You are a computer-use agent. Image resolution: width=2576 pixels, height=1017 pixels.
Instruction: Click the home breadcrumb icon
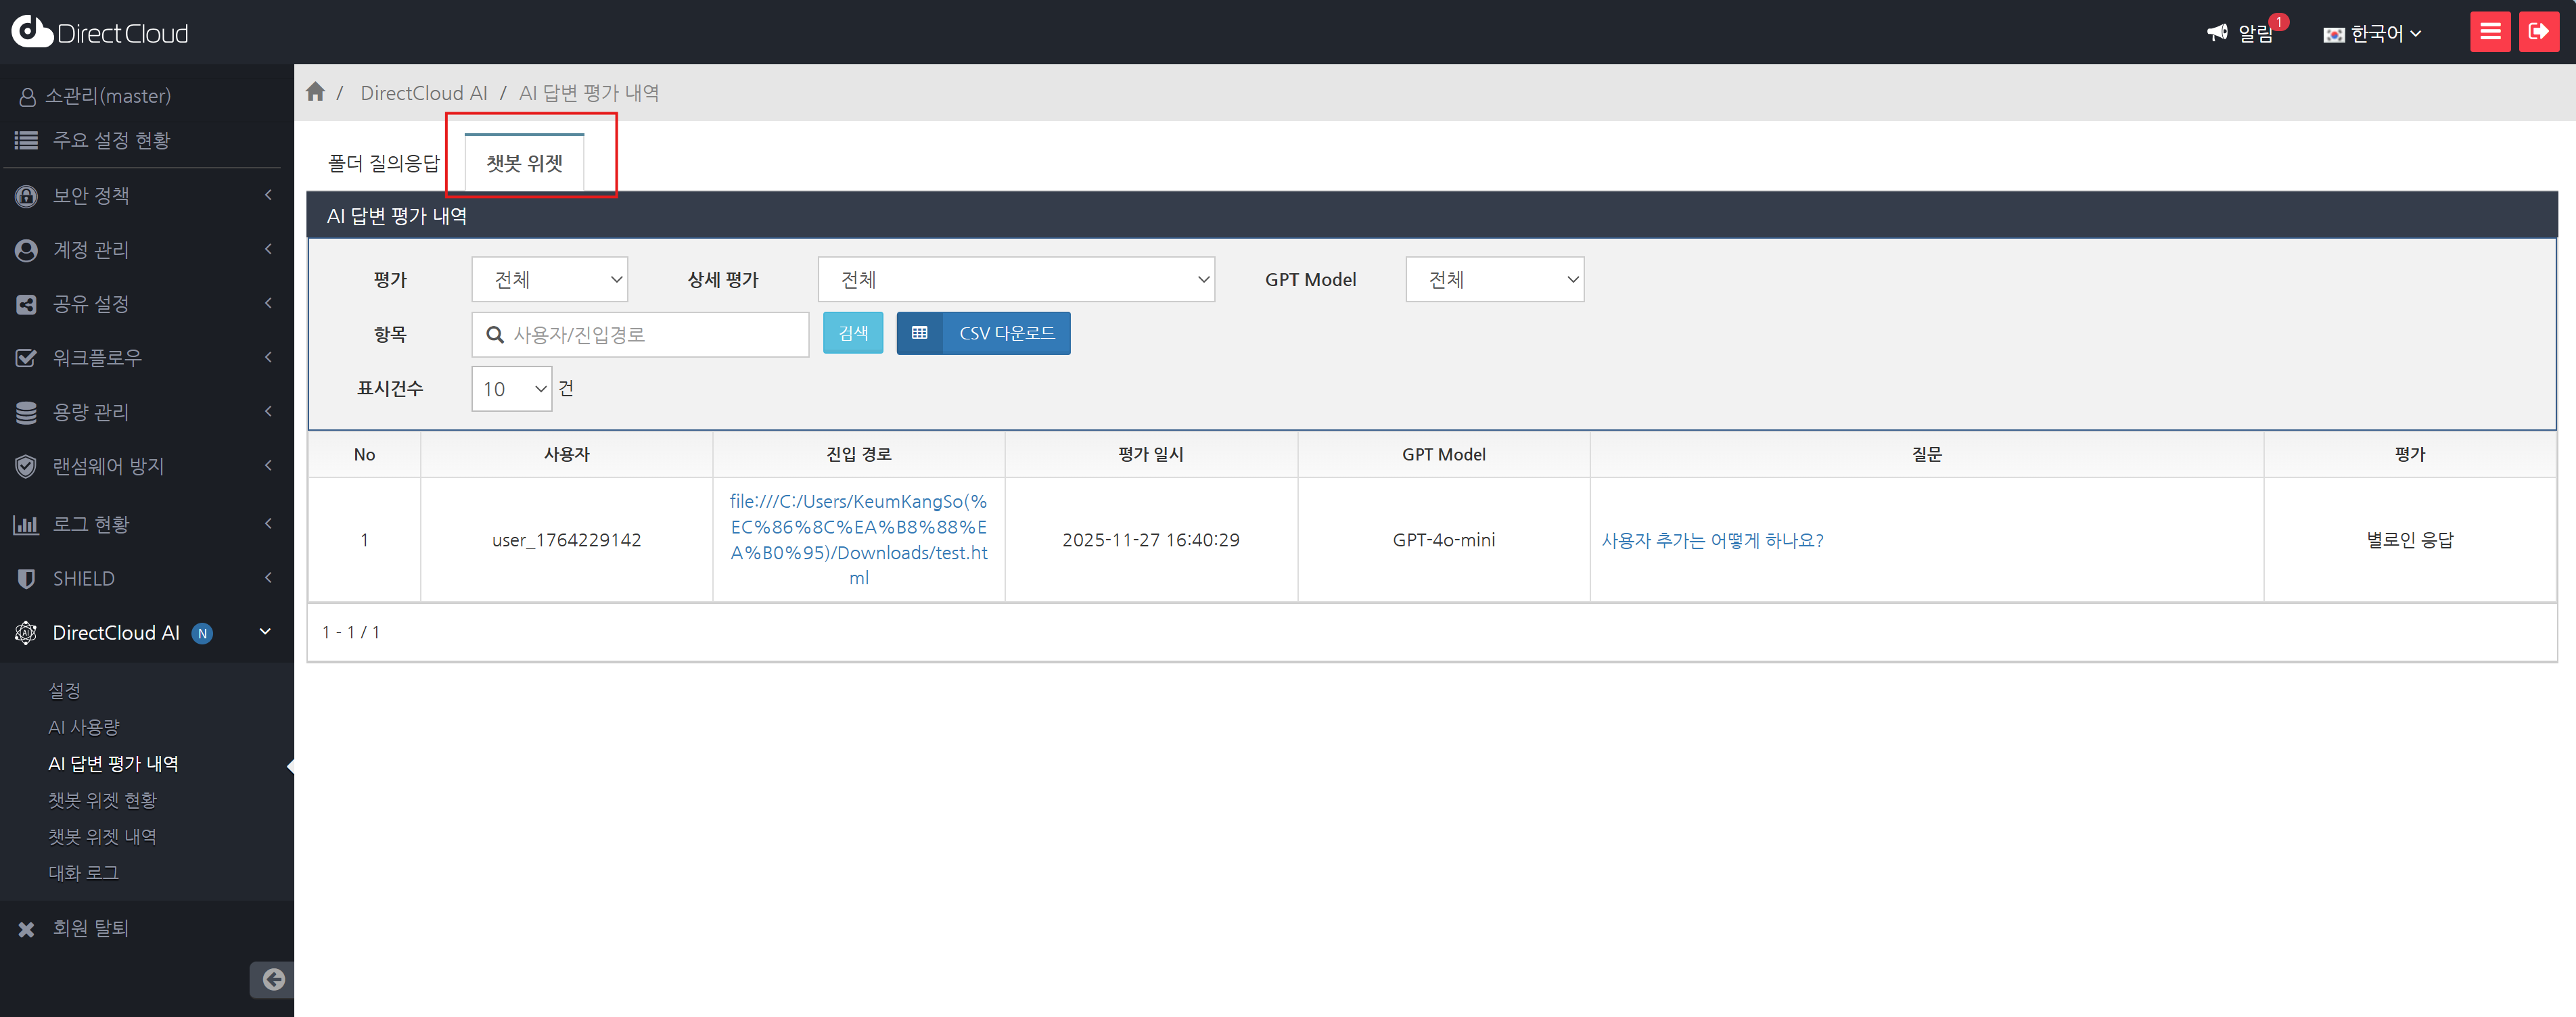[x=315, y=92]
